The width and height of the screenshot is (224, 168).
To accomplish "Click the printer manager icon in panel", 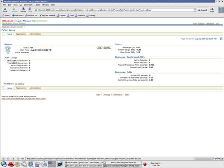I will (44, 164).
